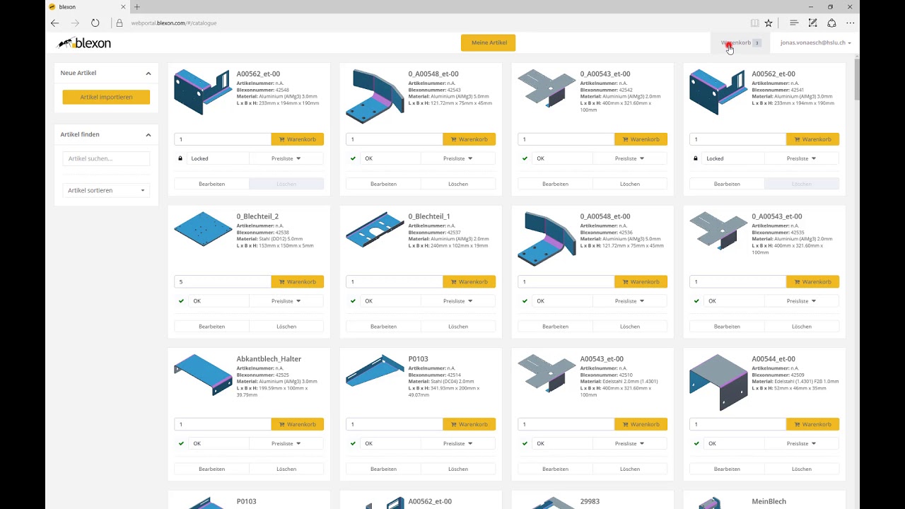Open Preisliste for Blexonnummer 42548
The height and width of the screenshot is (509, 905).
pos(286,158)
